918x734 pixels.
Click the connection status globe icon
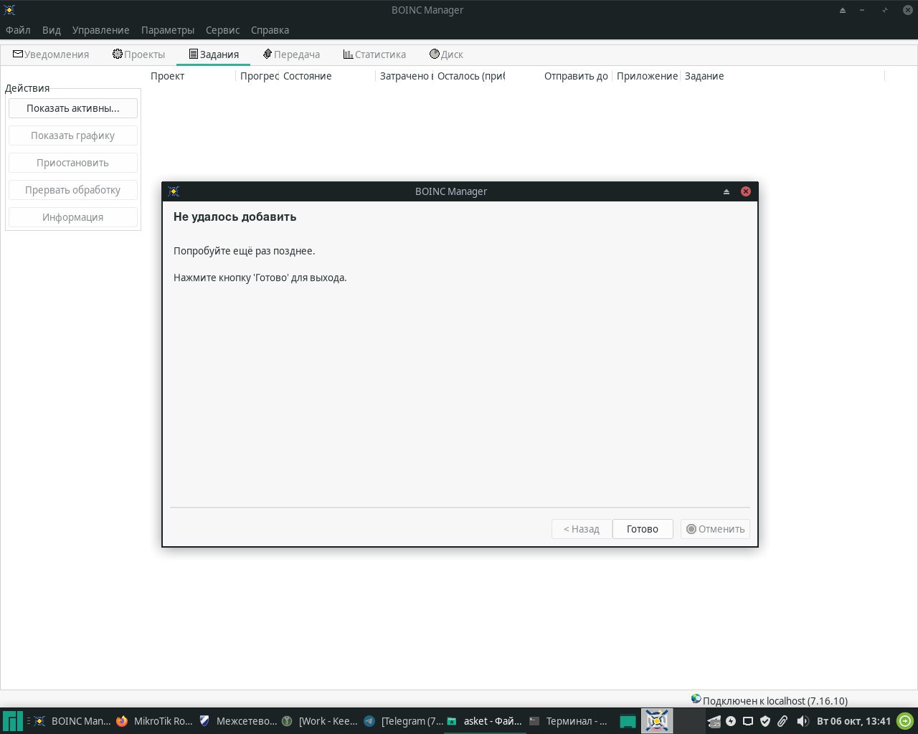[696, 699]
